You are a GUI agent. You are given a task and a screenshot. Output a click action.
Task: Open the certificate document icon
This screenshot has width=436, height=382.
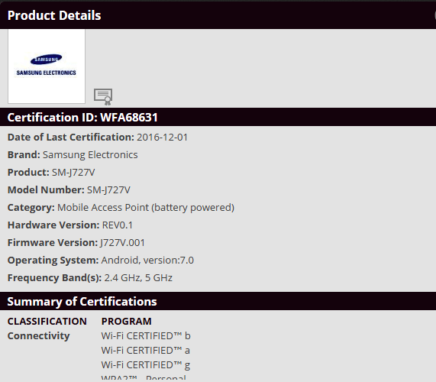[x=103, y=97]
